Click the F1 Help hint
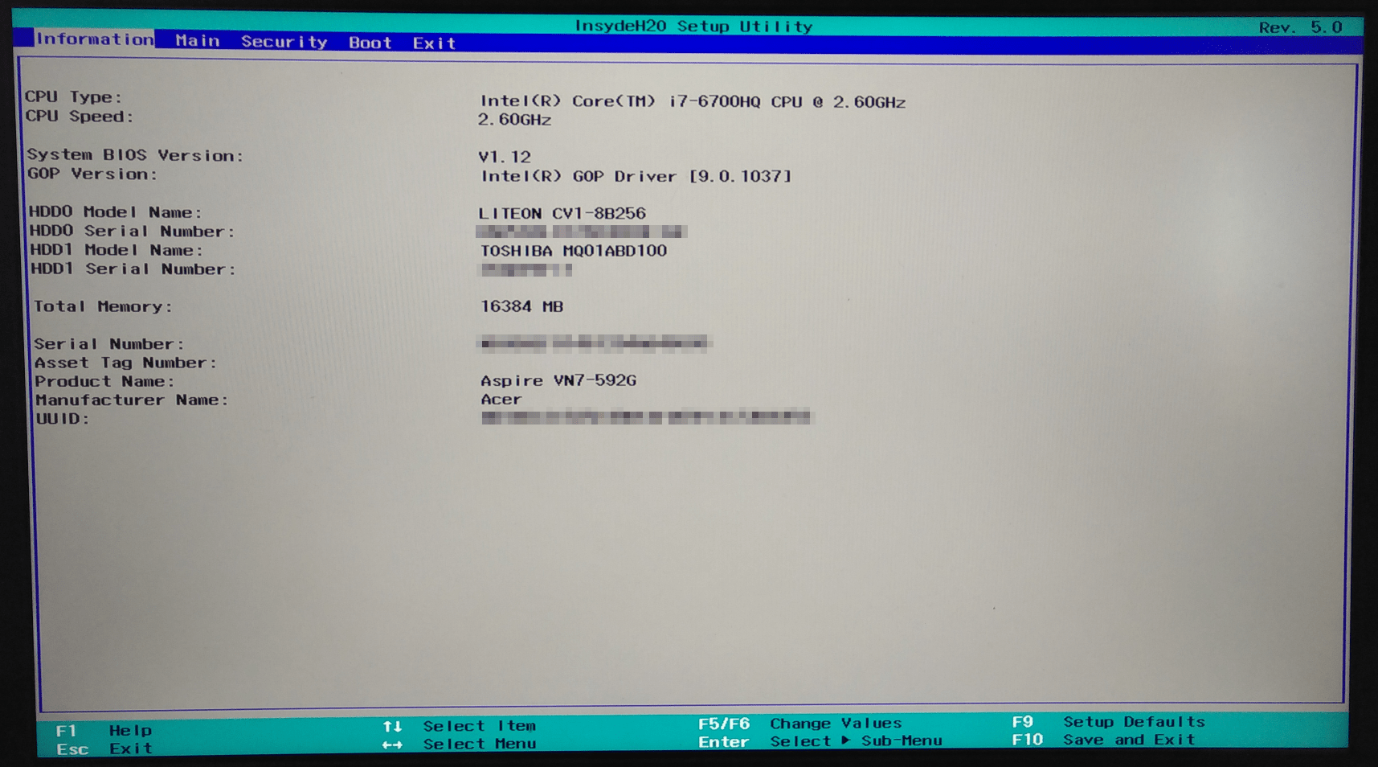The height and width of the screenshot is (767, 1378). pyautogui.click(x=104, y=731)
